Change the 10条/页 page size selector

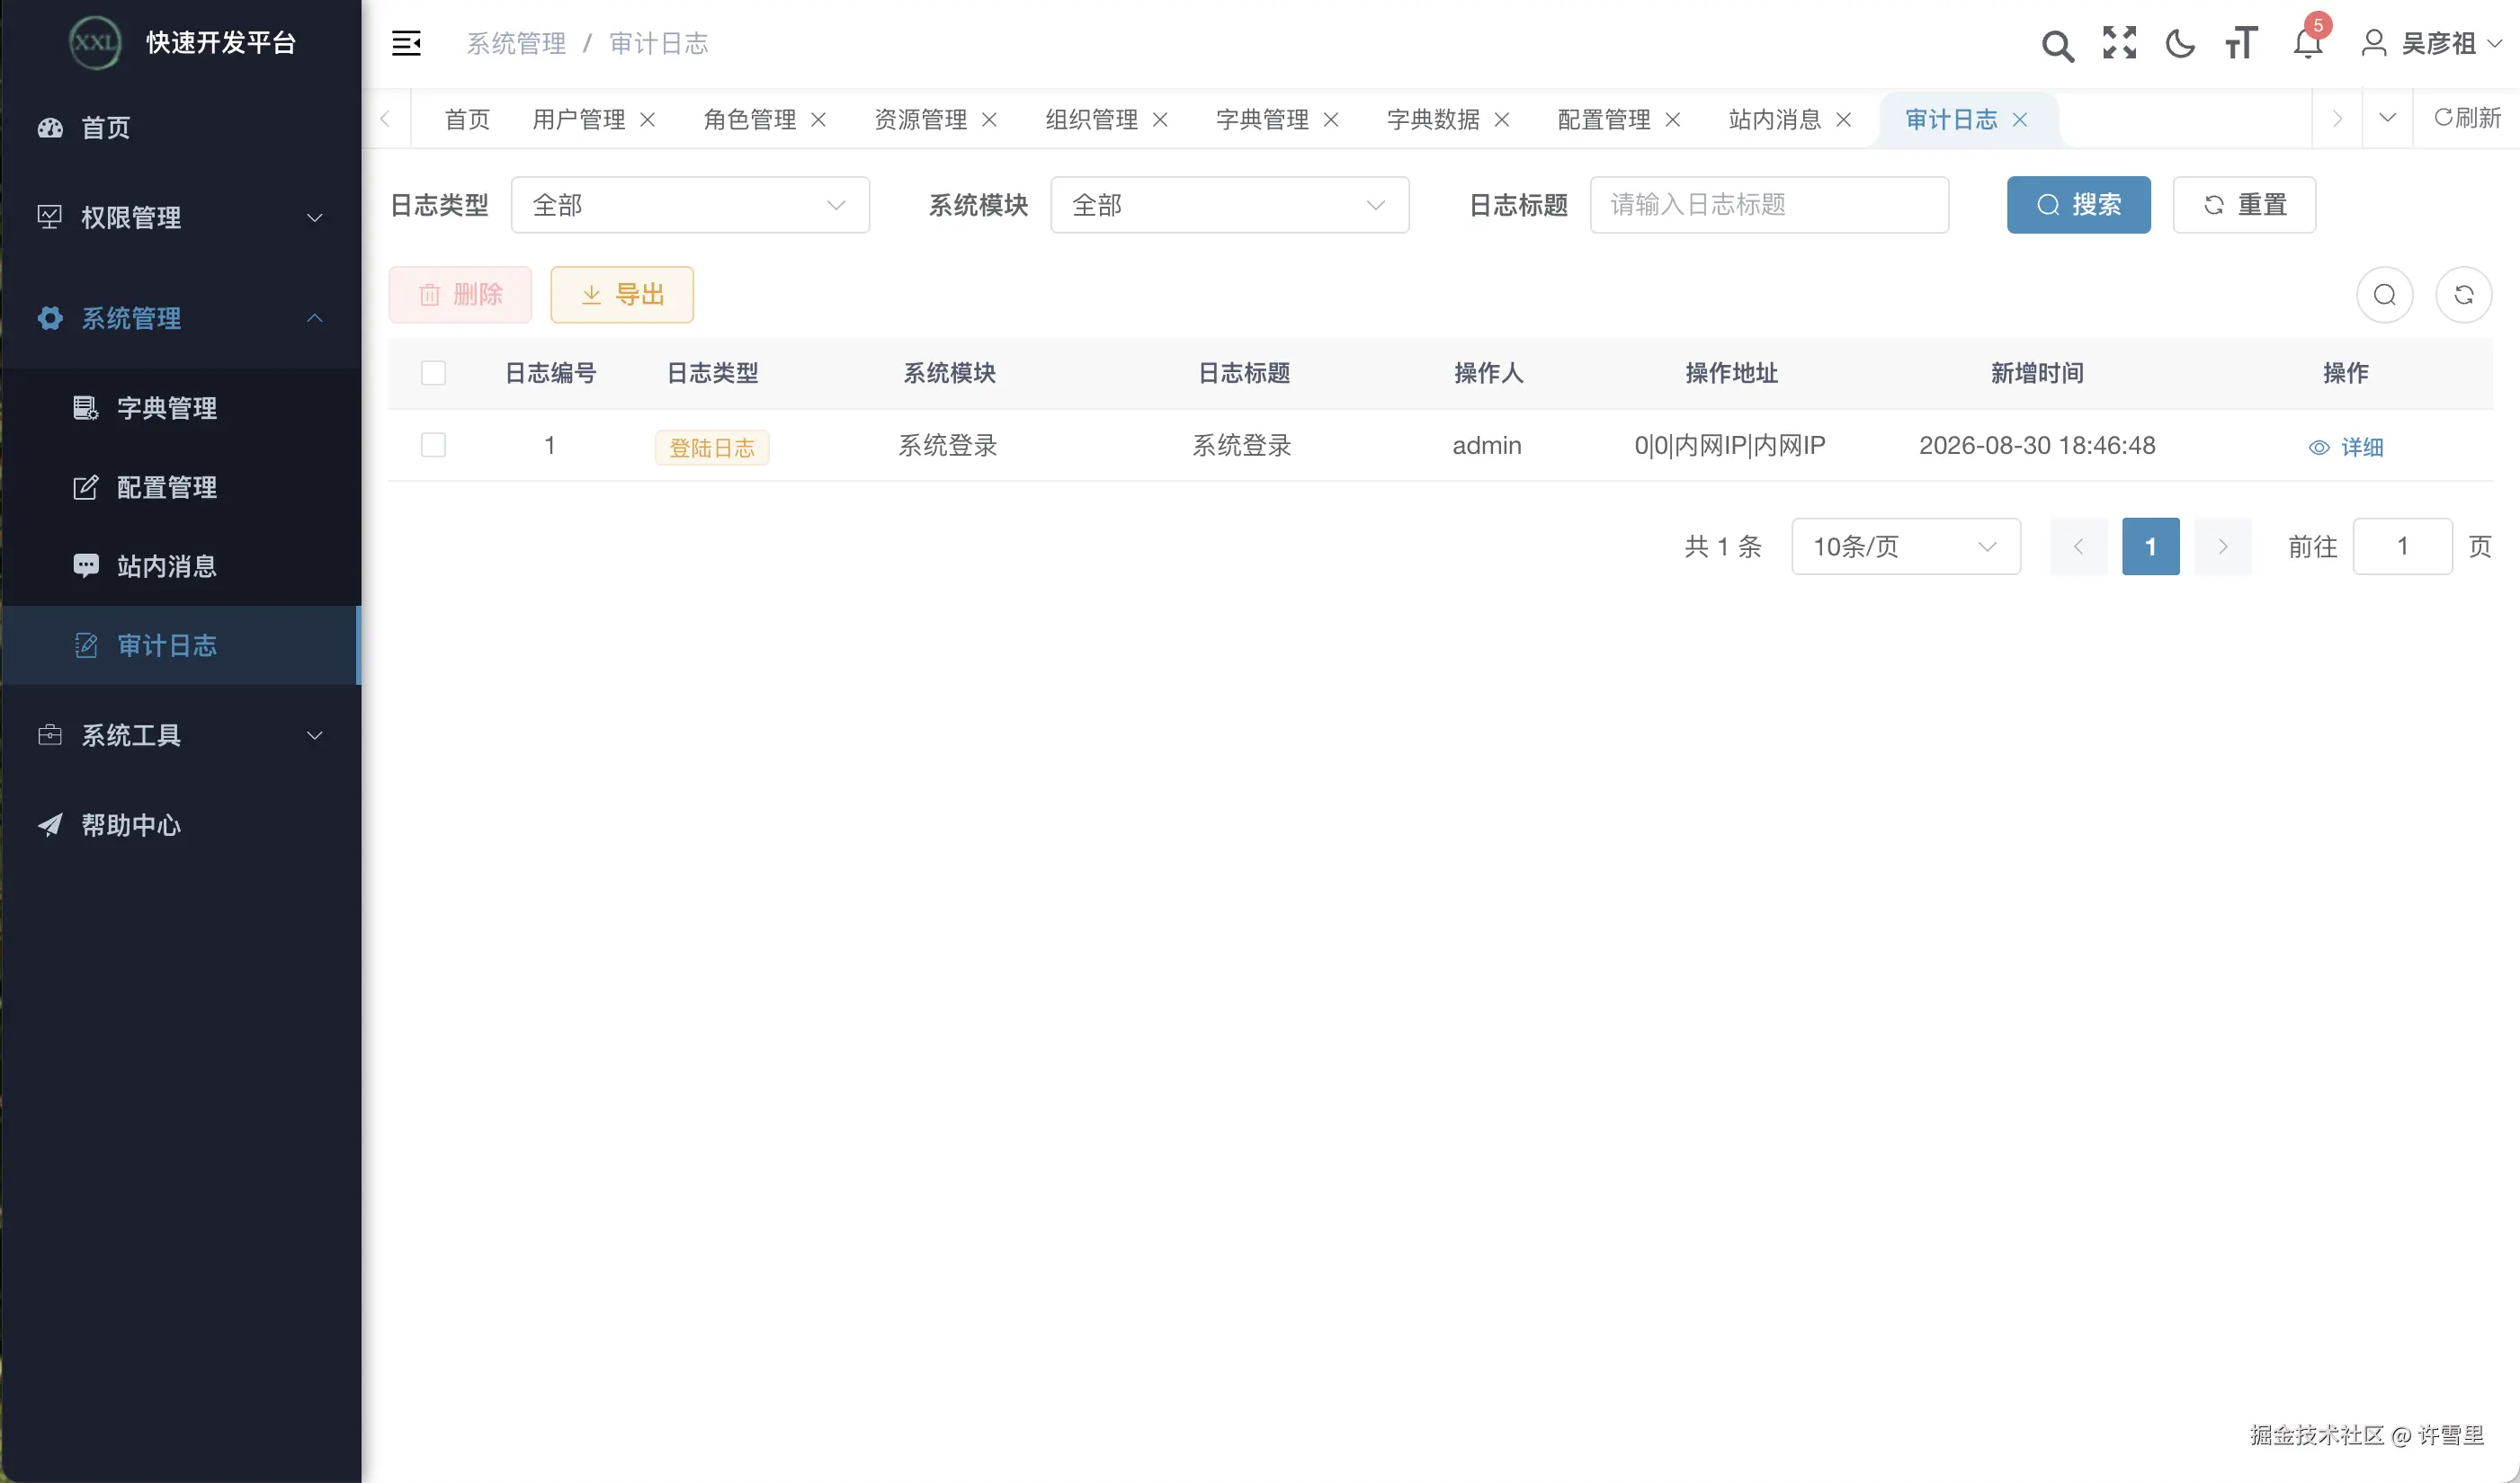pos(1906,546)
